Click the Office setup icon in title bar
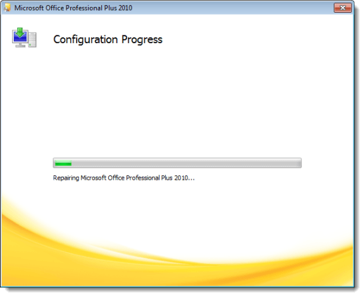The height and width of the screenshot is (297, 364). (7, 8)
